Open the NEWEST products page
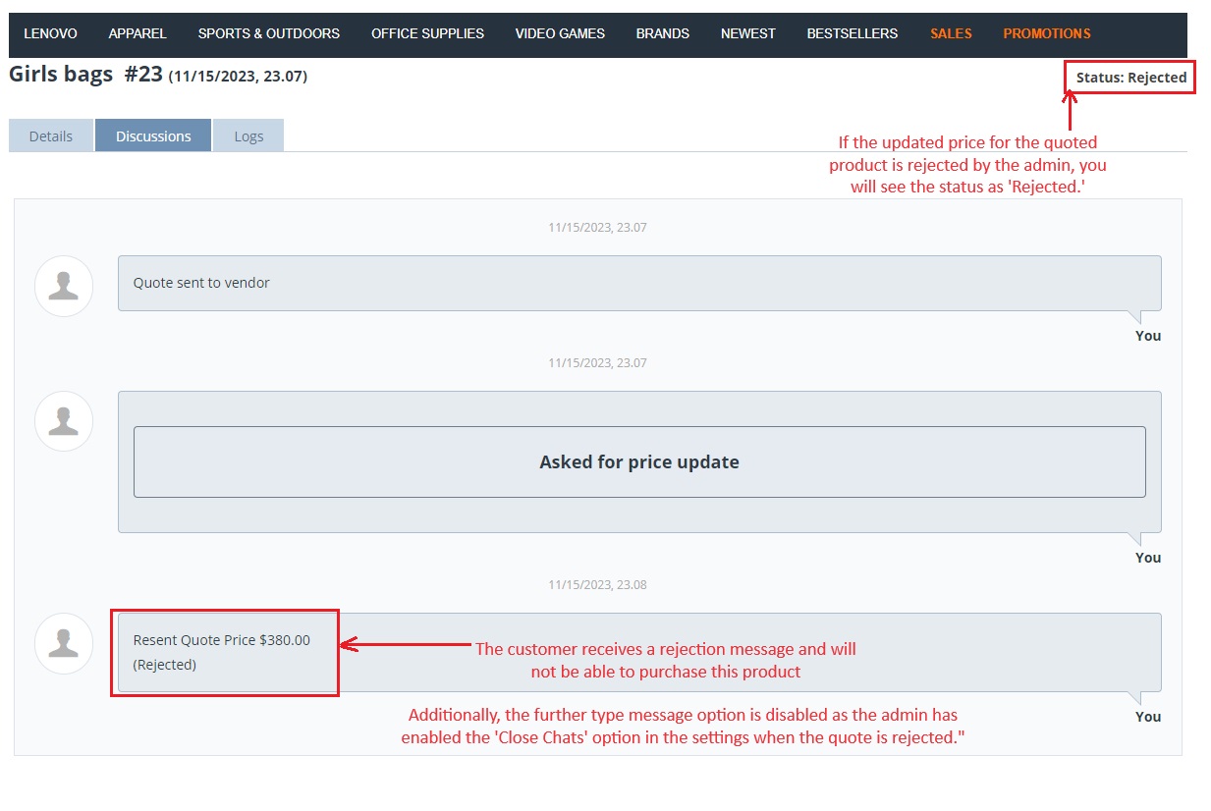This screenshot has height=811, width=1211. [747, 33]
